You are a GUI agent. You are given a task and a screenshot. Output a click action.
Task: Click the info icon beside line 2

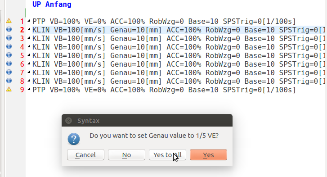(9, 29)
